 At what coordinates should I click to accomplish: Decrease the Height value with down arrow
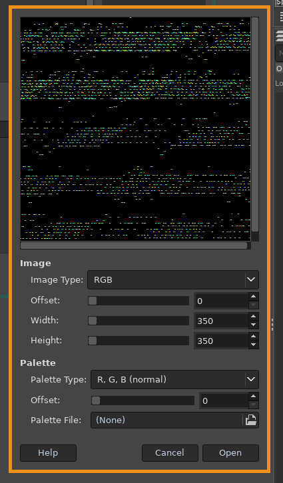coord(254,345)
